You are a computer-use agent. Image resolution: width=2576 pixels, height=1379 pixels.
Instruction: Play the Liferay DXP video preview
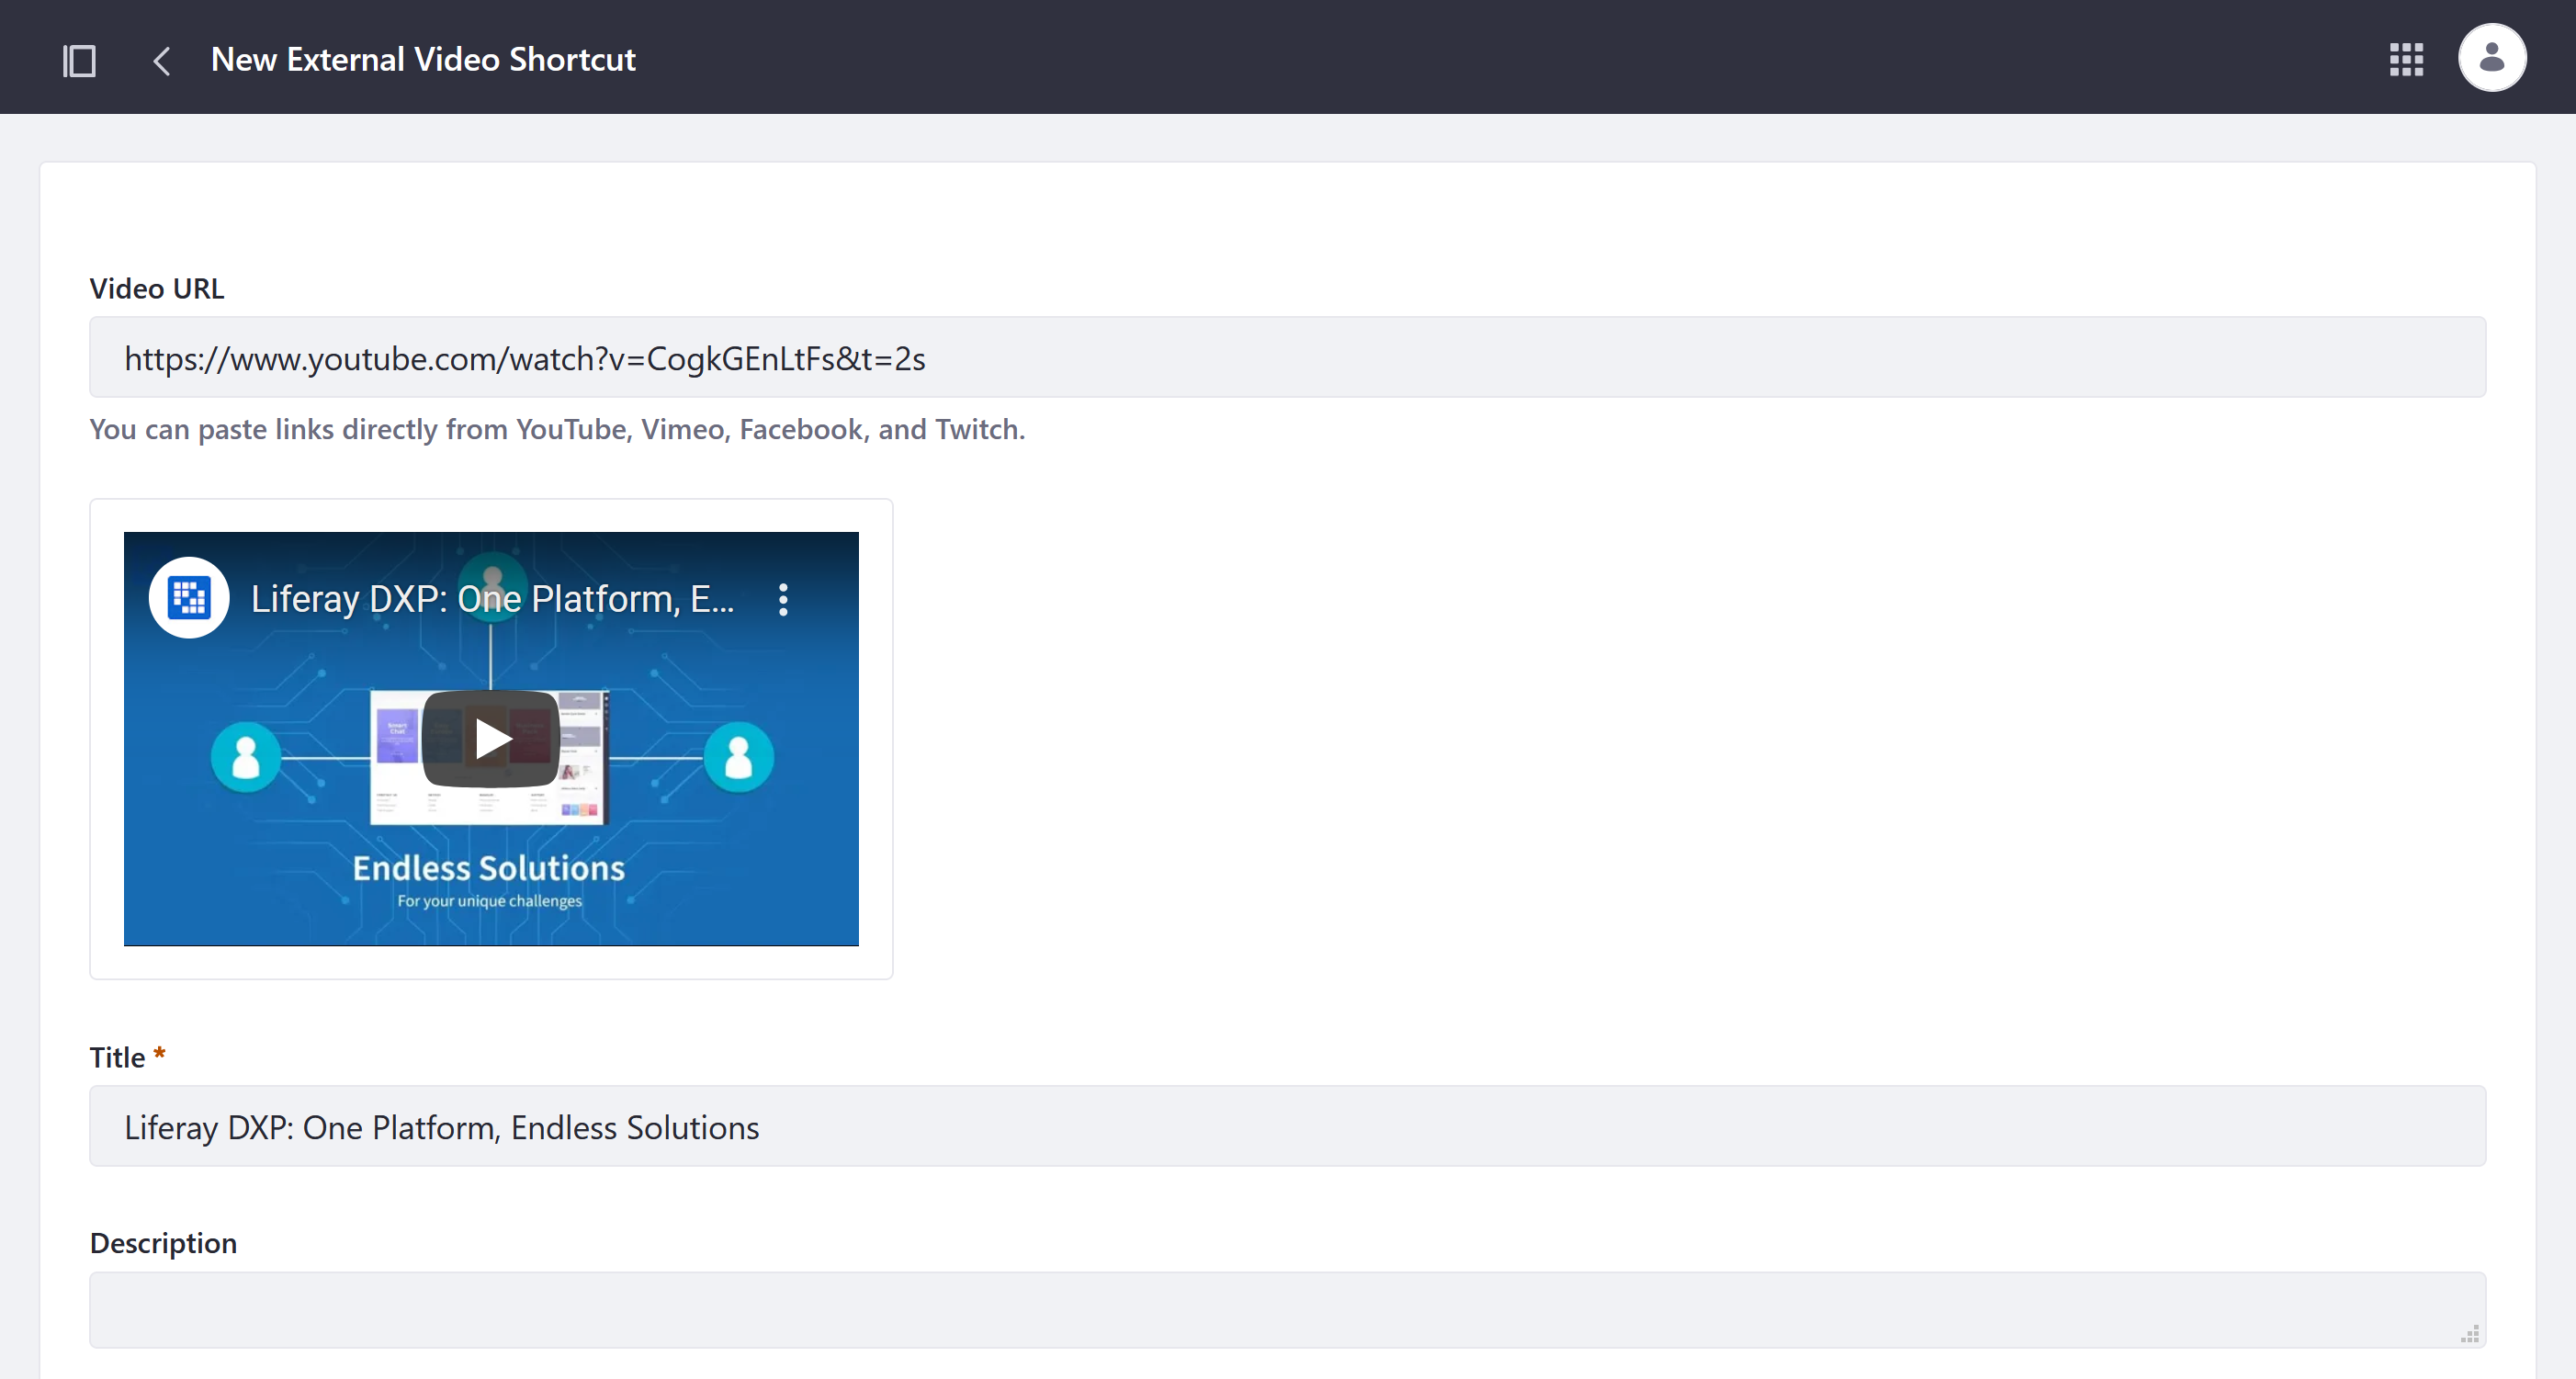(x=490, y=739)
